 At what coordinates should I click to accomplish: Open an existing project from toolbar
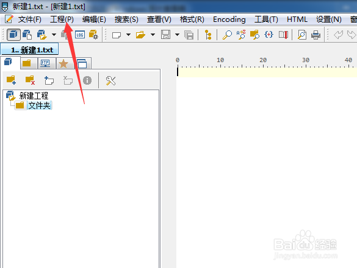tap(42, 35)
